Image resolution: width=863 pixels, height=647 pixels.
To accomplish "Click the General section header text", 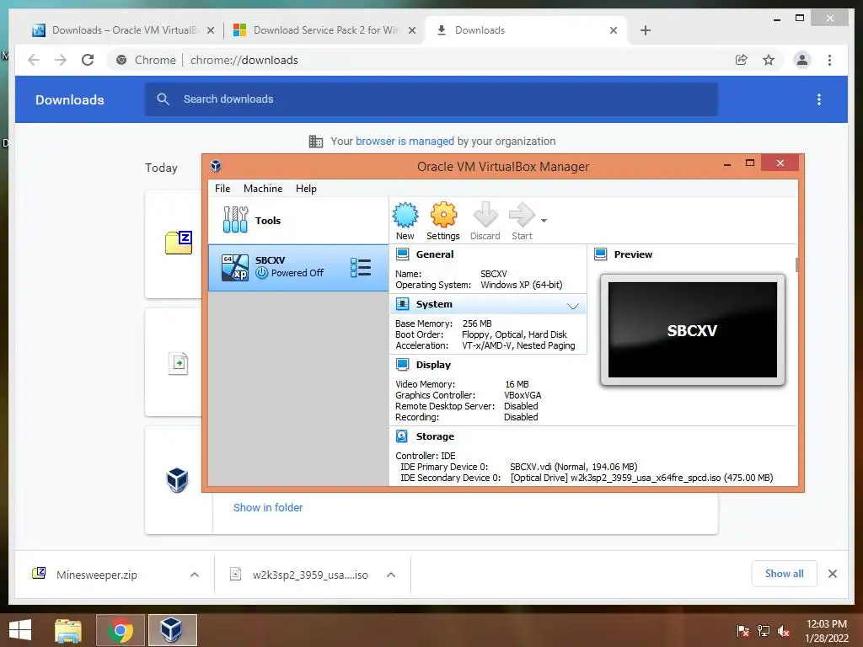I will 435,254.
